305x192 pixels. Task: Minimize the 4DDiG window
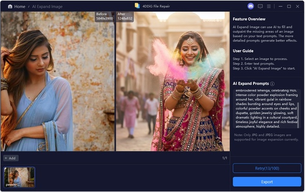pyautogui.click(x=280, y=6)
